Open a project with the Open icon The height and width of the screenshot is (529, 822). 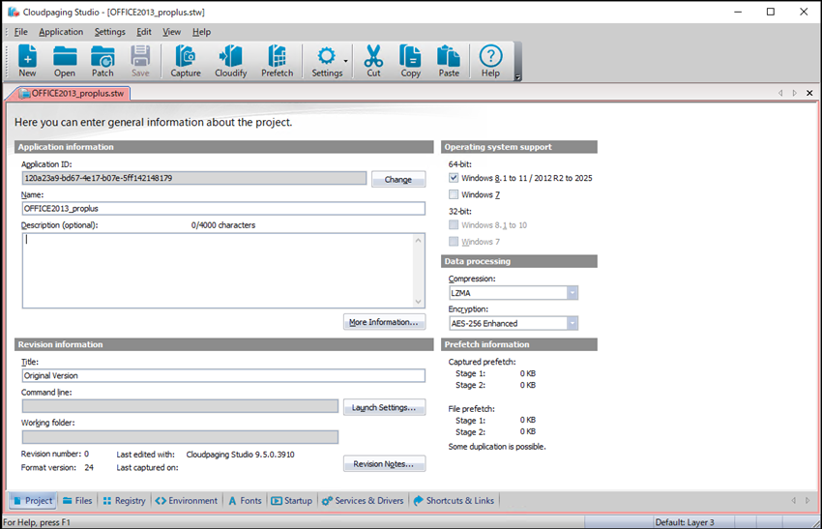click(x=65, y=60)
